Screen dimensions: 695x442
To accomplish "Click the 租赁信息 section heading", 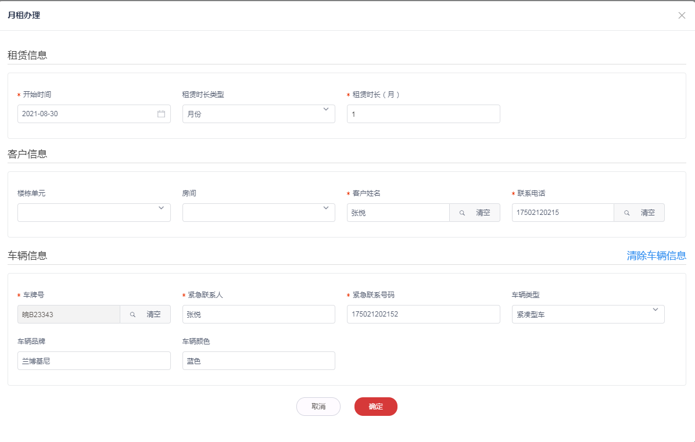I will point(27,55).
